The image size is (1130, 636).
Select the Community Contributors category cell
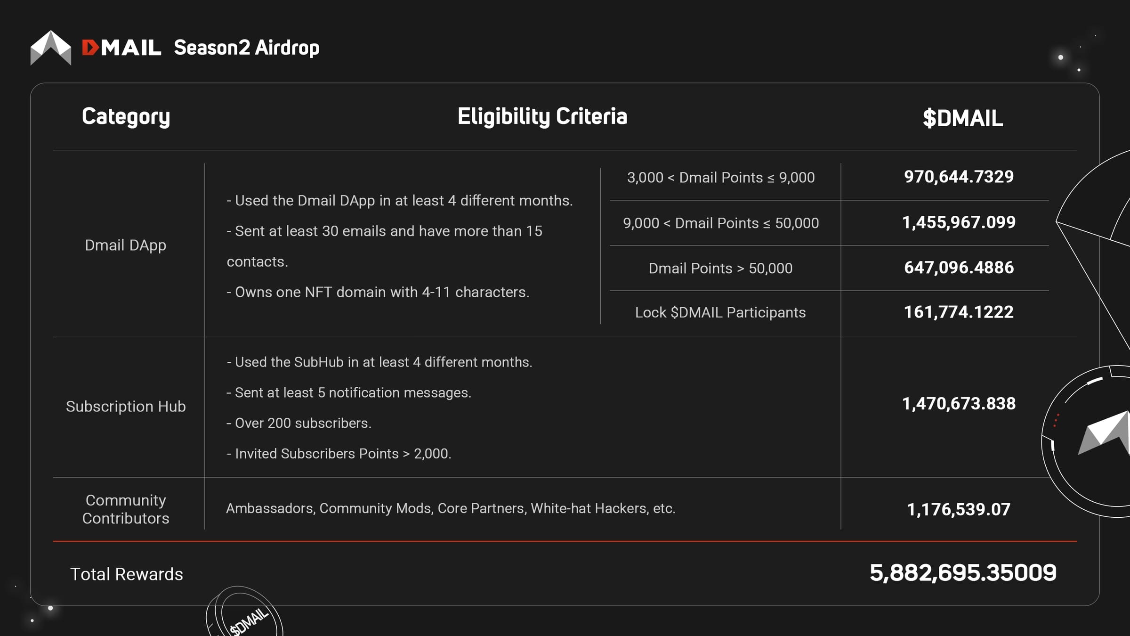[x=126, y=509]
